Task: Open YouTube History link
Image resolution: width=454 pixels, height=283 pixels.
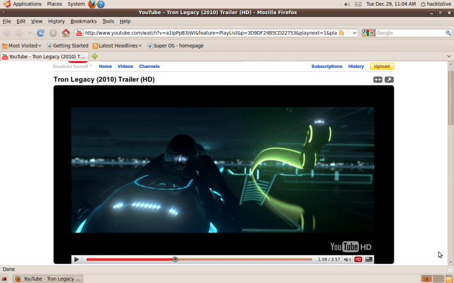Action: (356, 66)
